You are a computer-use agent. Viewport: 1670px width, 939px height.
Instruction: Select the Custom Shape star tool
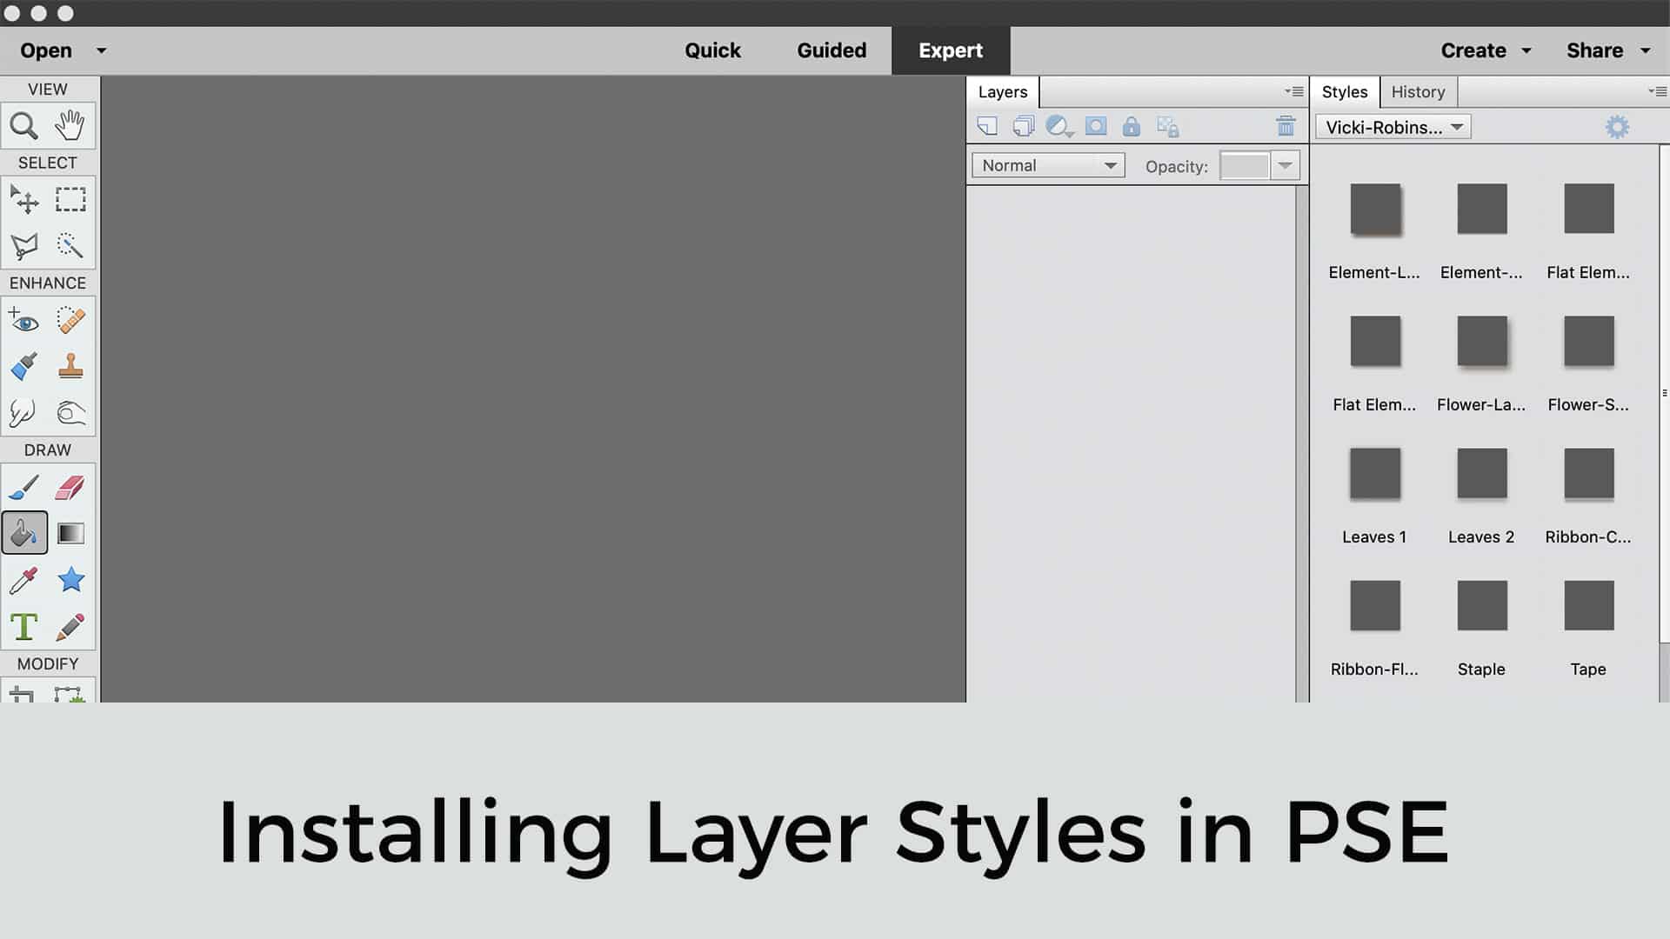[x=70, y=580]
